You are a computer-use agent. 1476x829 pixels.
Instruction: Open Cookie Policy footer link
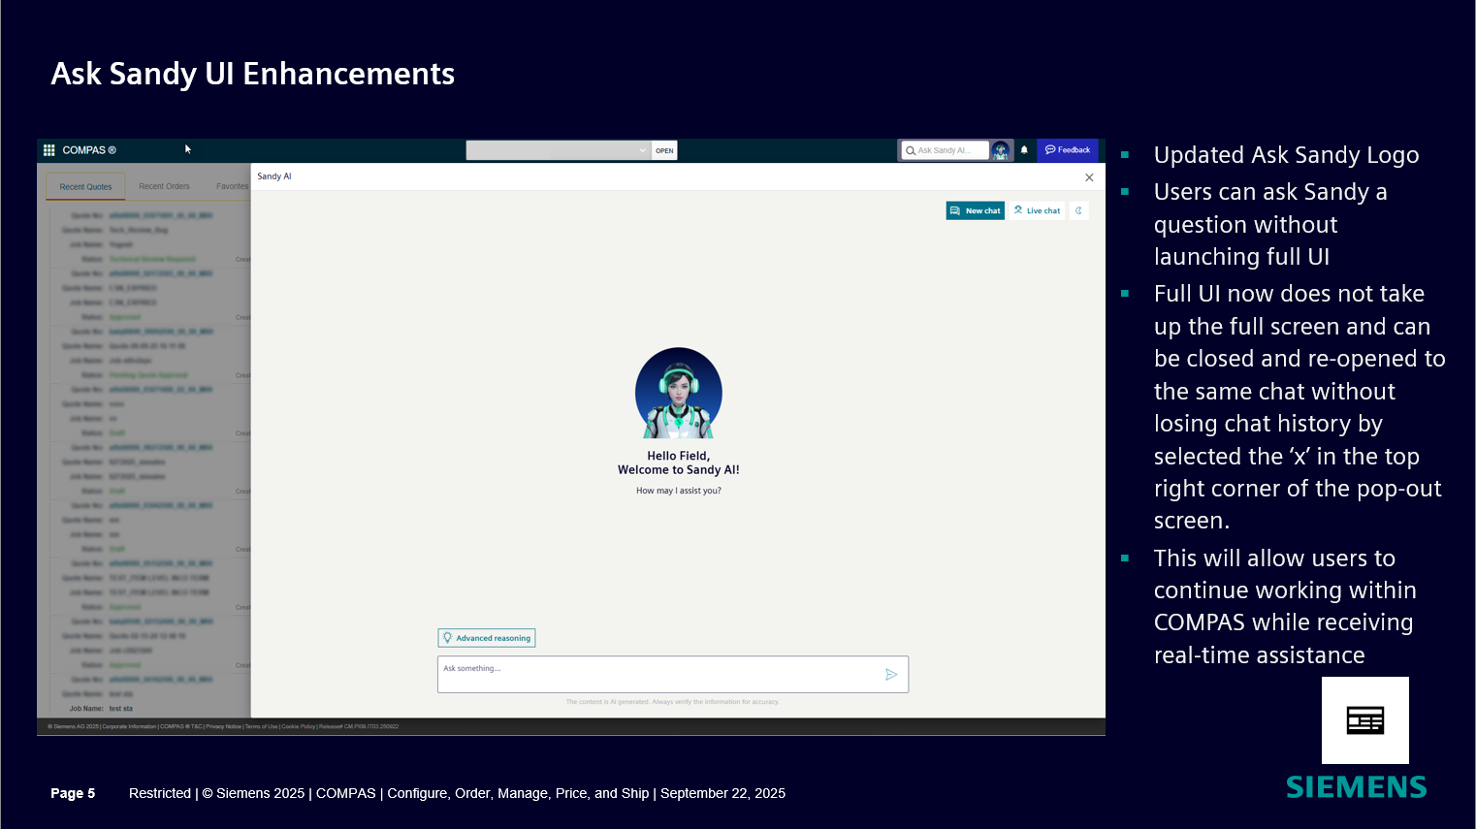pyautogui.click(x=298, y=726)
